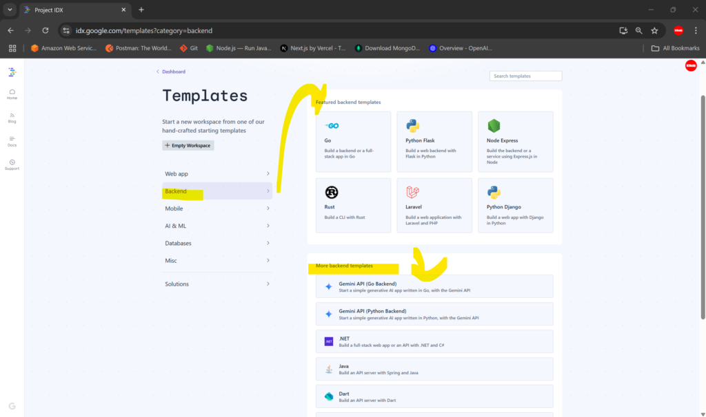
Task: Click the browser address bar URL
Action: click(144, 30)
